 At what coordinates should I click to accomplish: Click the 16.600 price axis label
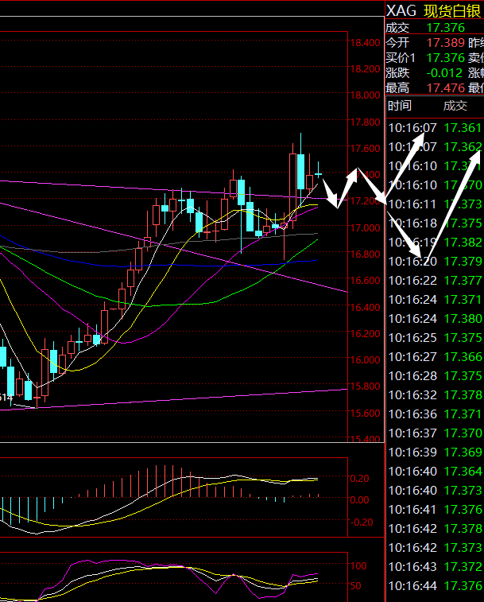point(365,281)
